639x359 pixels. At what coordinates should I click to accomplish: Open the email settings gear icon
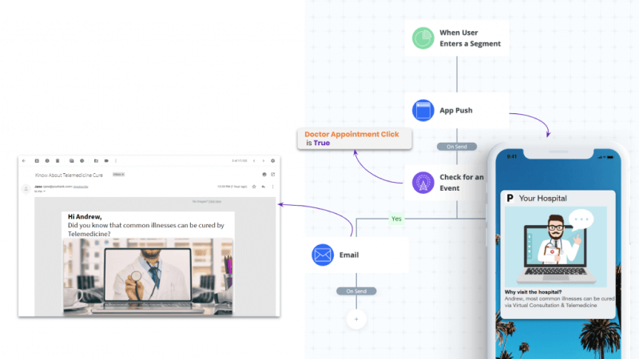pos(272,161)
